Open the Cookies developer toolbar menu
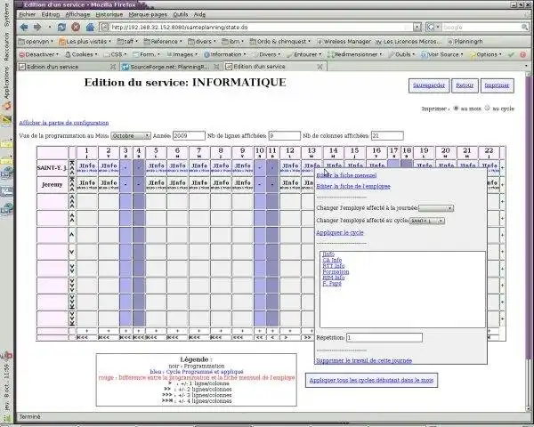The width and height of the screenshot is (534, 427). tap(81, 54)
